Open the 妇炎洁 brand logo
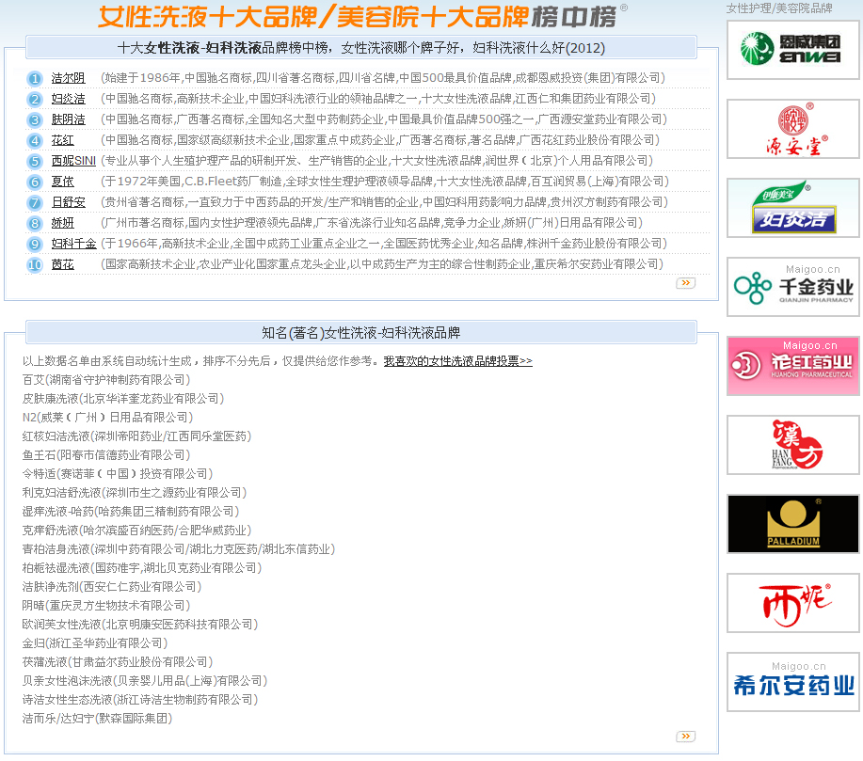Screen dimensions: 863x761 (x=793, y=208)
